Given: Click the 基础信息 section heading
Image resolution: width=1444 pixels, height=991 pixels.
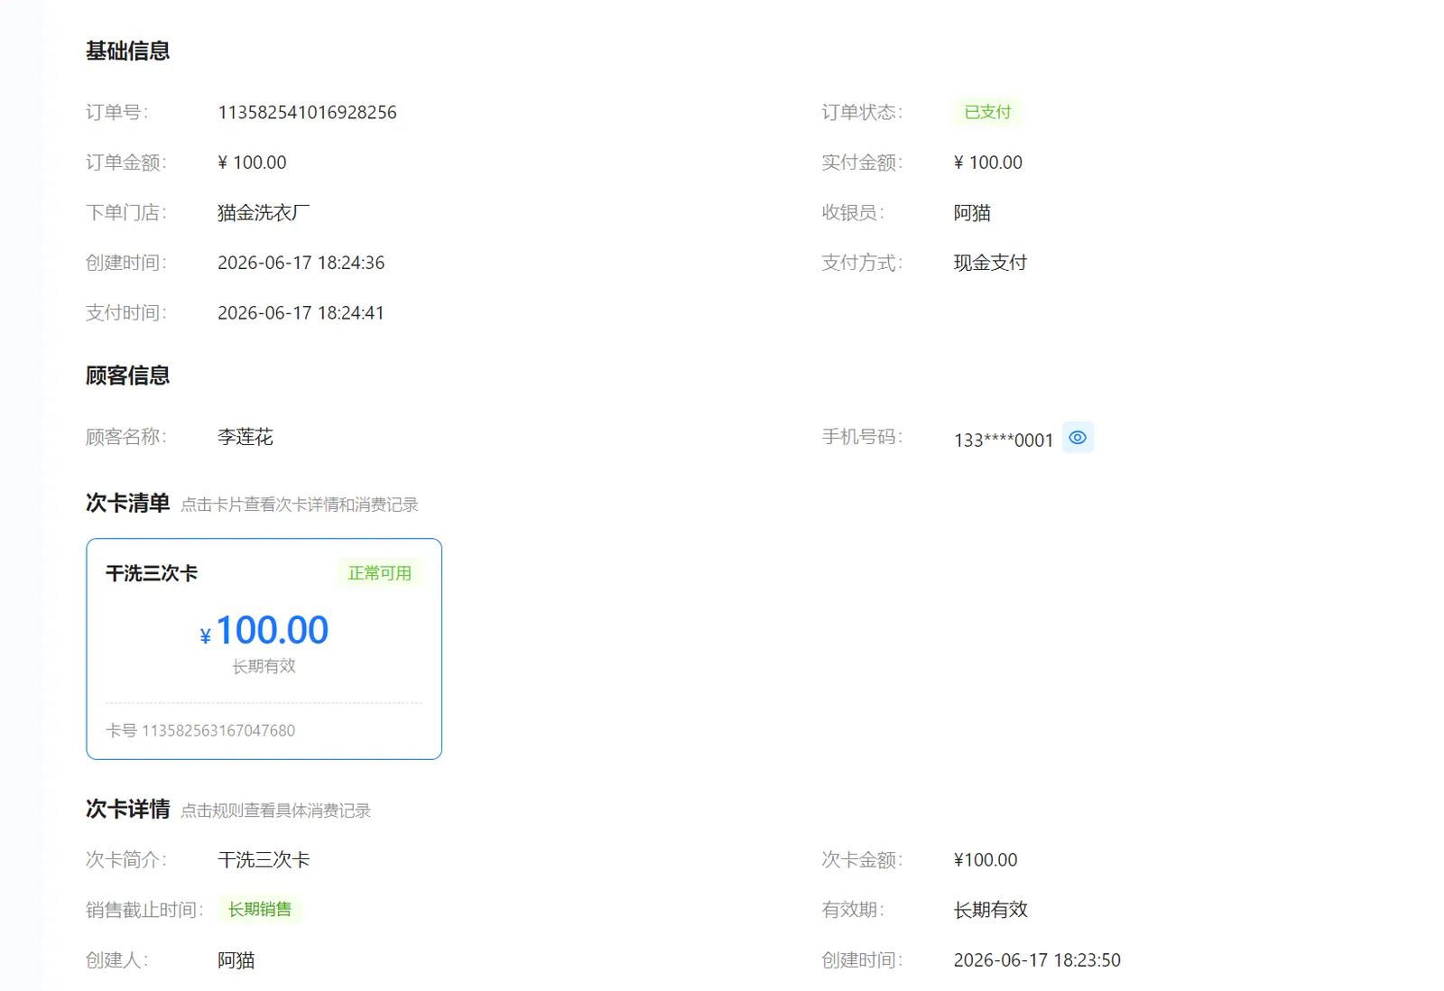Looking at the screenshot, I should point(128,51).
